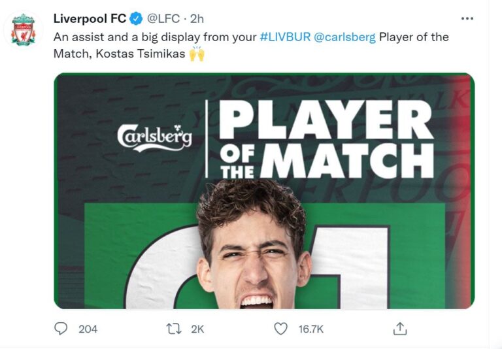502x349 pixels.
Task: Click the blue verified badge
Action: pos(135,19)
